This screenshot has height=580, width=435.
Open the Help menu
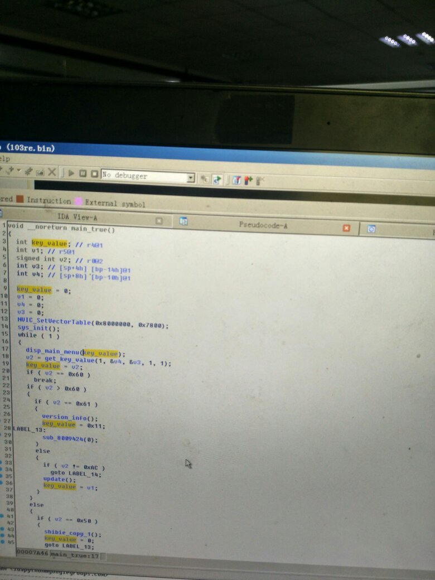(5, 159)
